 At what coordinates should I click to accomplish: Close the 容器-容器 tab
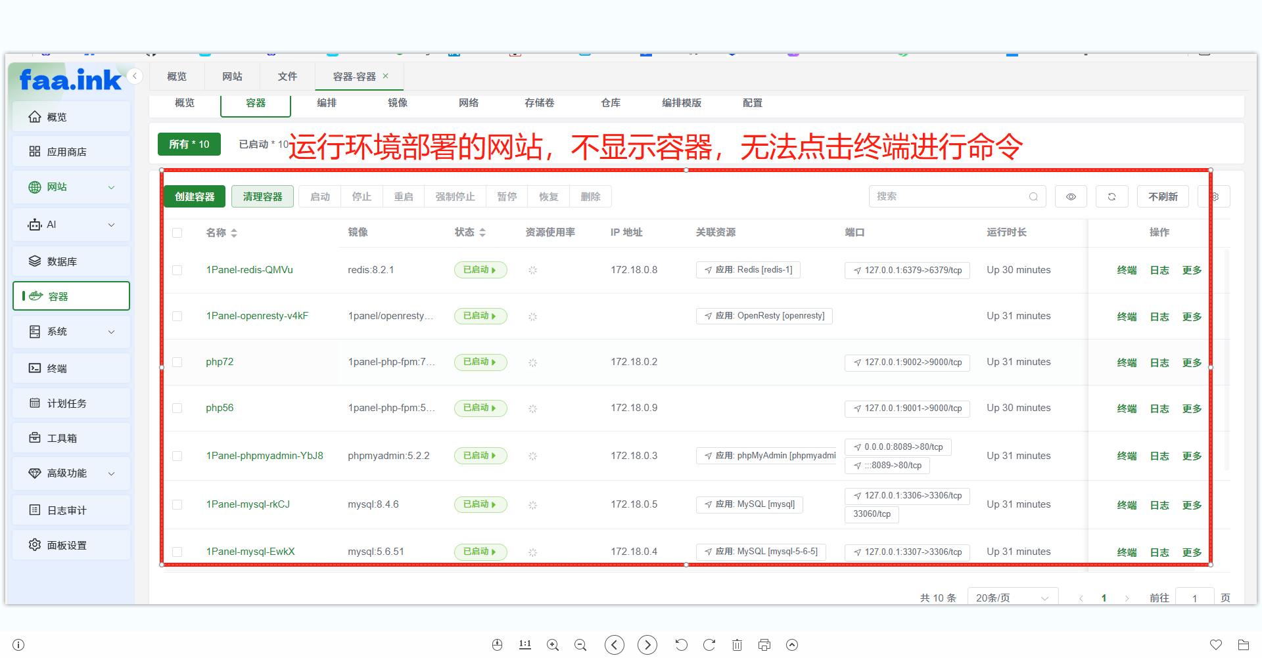coord(386,76)
